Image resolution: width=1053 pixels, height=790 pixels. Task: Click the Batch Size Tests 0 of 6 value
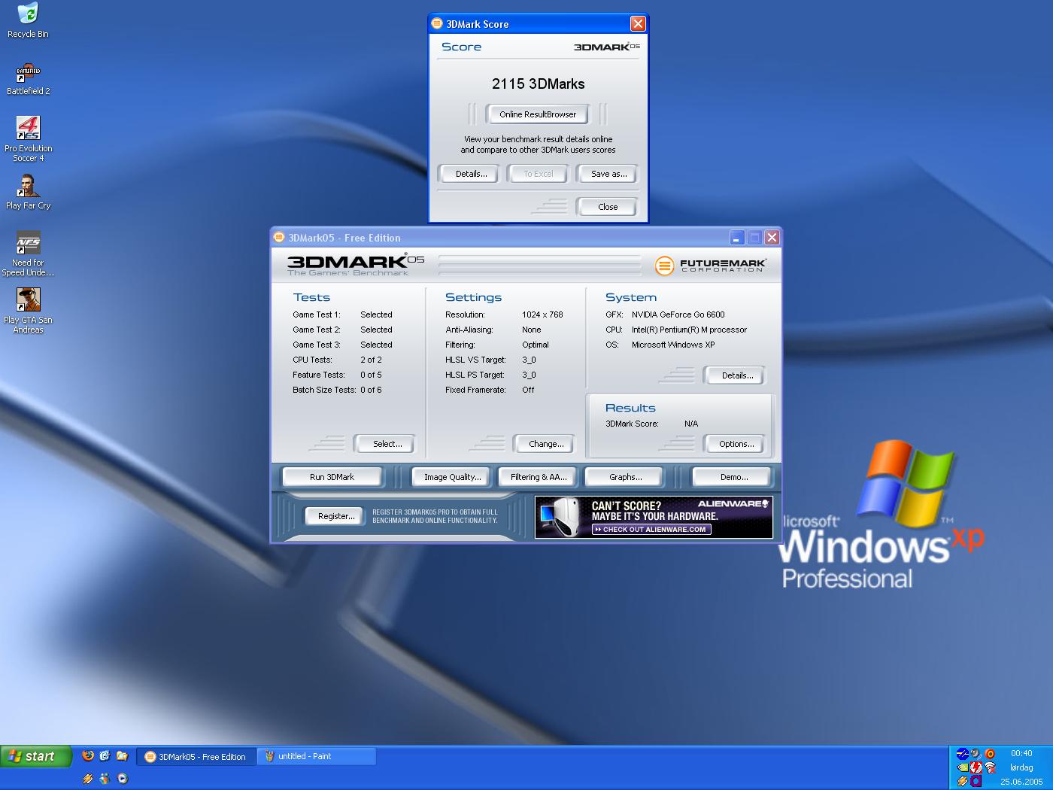point(371,390)
